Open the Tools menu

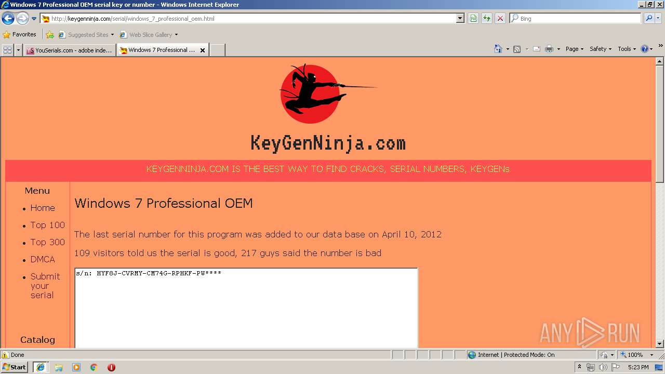(x=627, y=49)
